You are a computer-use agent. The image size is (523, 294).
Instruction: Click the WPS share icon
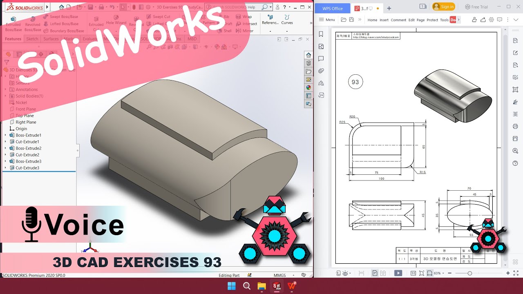pyautogui.click(x=483, y=20)
